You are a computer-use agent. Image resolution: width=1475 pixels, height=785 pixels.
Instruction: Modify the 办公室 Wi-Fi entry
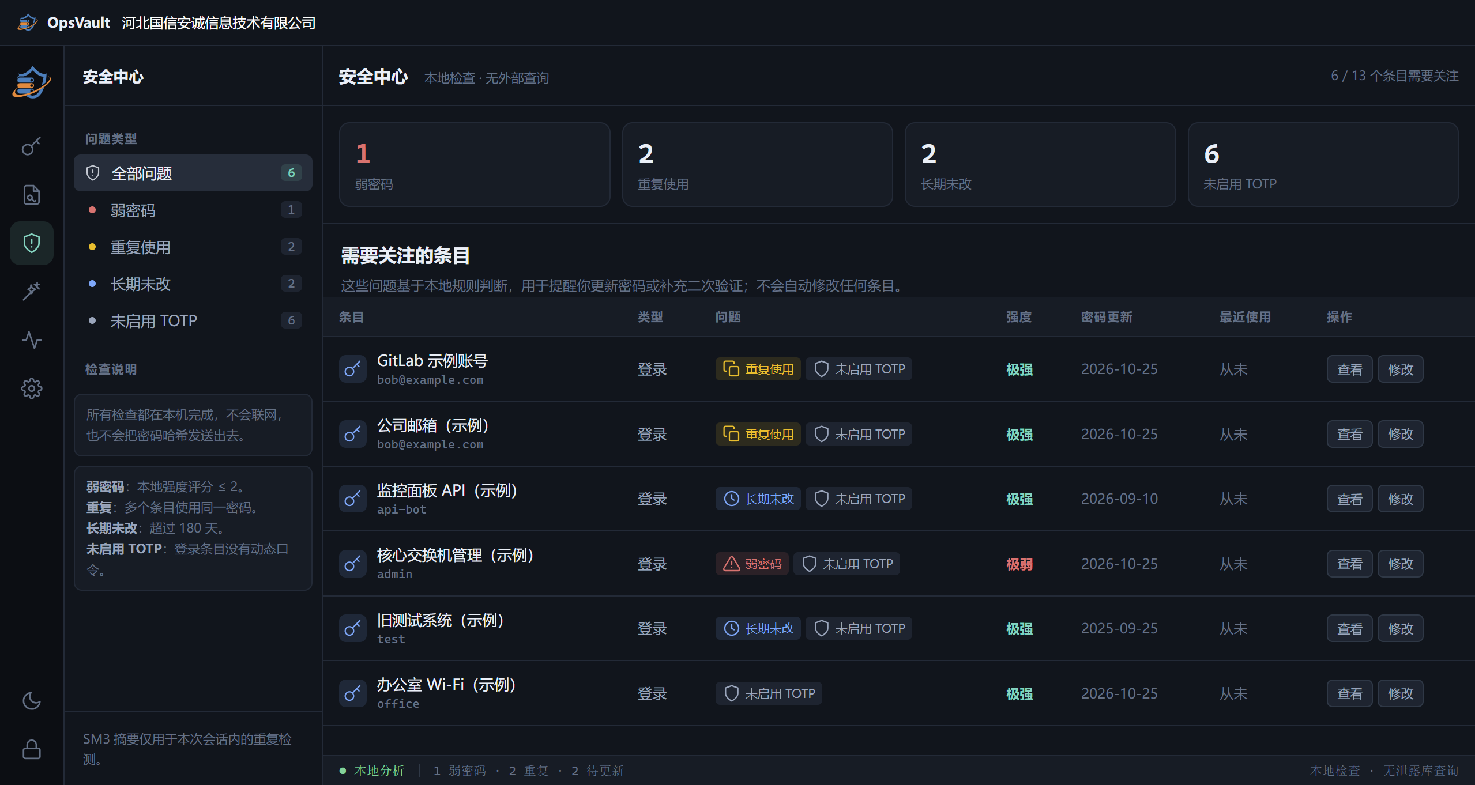tap(1401, 693)
